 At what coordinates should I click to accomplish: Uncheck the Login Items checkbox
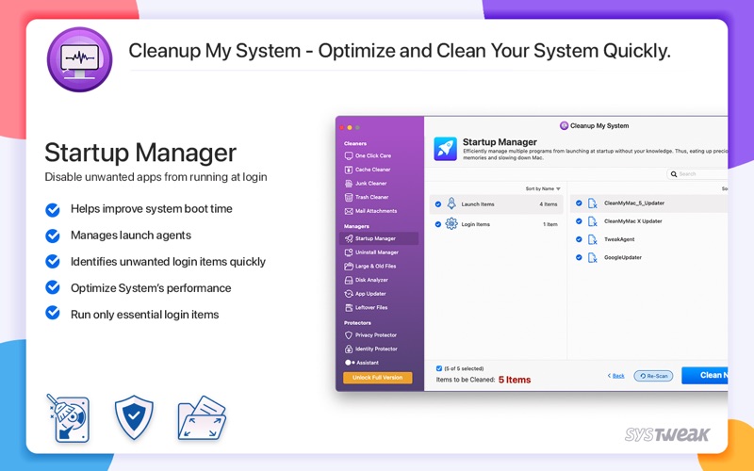tap(438, 224)
